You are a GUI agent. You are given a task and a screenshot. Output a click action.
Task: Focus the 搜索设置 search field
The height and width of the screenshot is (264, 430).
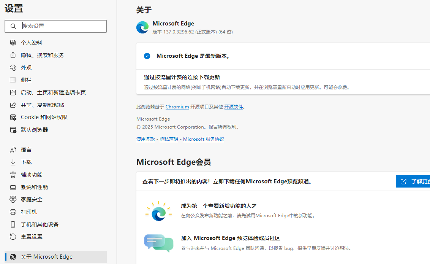[56, 26]
